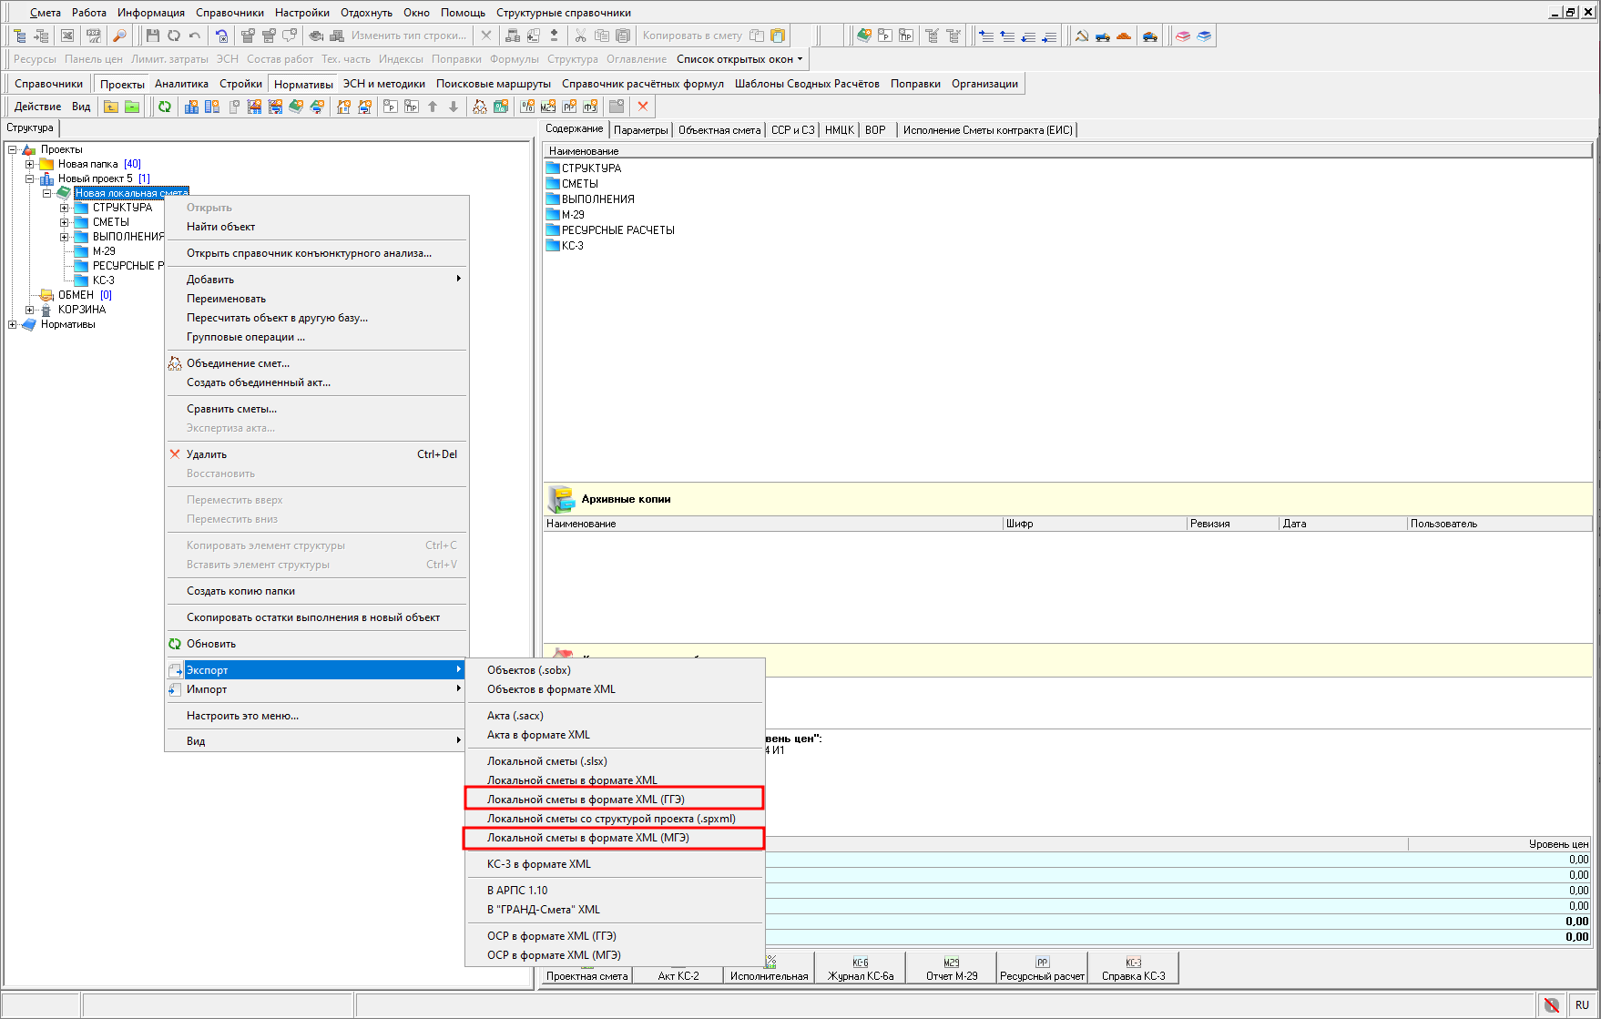The height and width of the screenshot is (1019, 1601).
Task: Select the КОРЗИНА item in the tree
Action: 82,310
